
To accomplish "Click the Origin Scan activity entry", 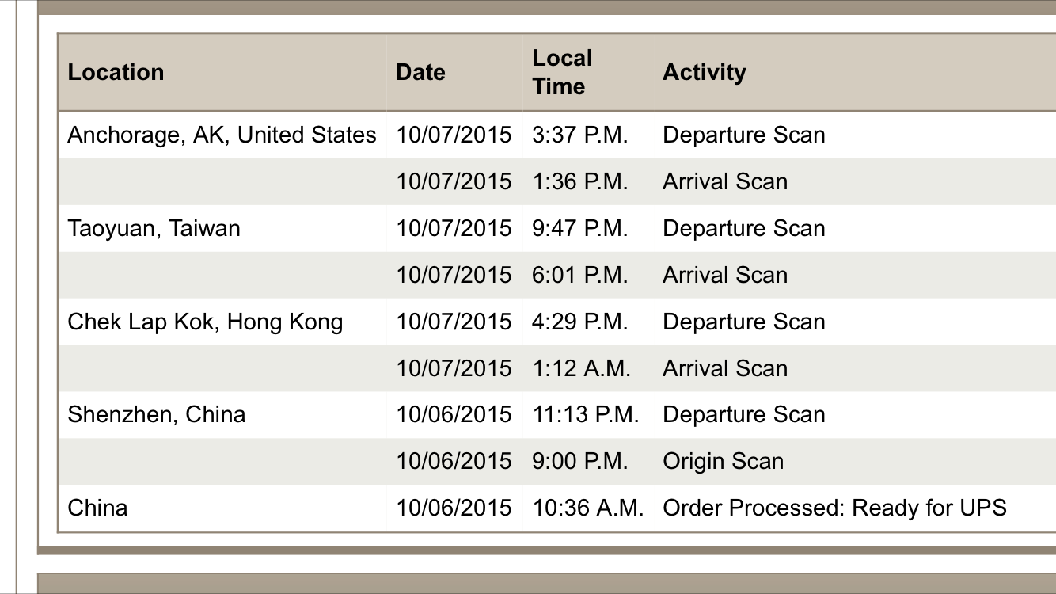I will [723, 461].
